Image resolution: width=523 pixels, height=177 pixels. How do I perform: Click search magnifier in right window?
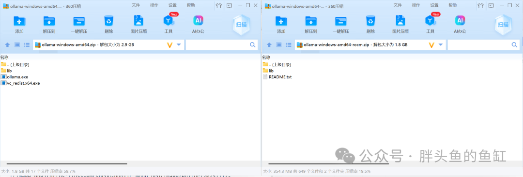pos(515,44)
